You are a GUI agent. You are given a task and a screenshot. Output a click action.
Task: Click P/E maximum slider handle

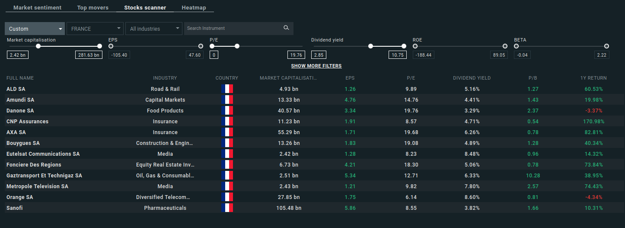(x=237, y=46)
